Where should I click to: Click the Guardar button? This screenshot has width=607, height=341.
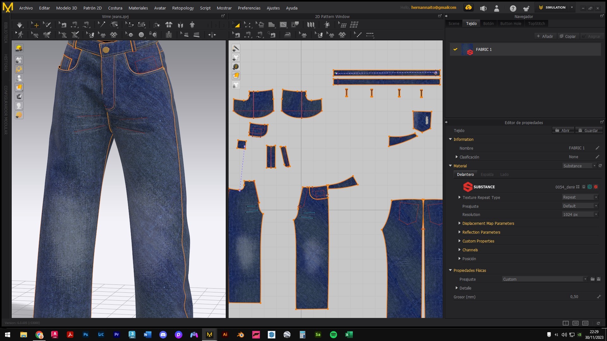click(588, 130)
